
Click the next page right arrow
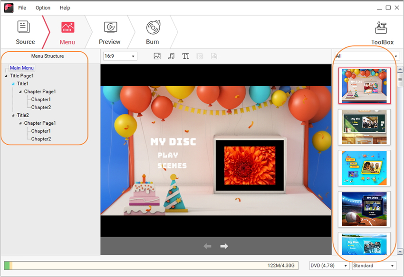coord(224,246)
